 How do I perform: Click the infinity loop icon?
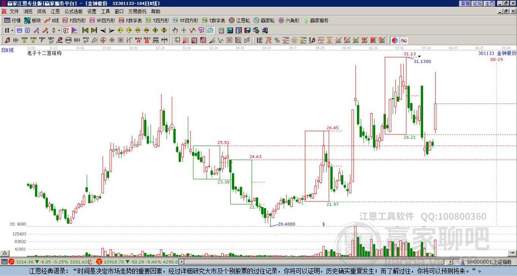point(403,40)
